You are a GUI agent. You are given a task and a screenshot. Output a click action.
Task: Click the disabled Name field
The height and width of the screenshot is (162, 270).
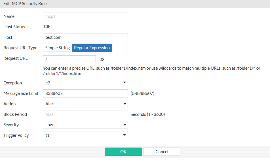click(x=85, y=16)
